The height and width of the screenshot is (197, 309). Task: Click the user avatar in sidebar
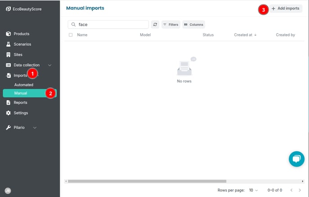8,191
